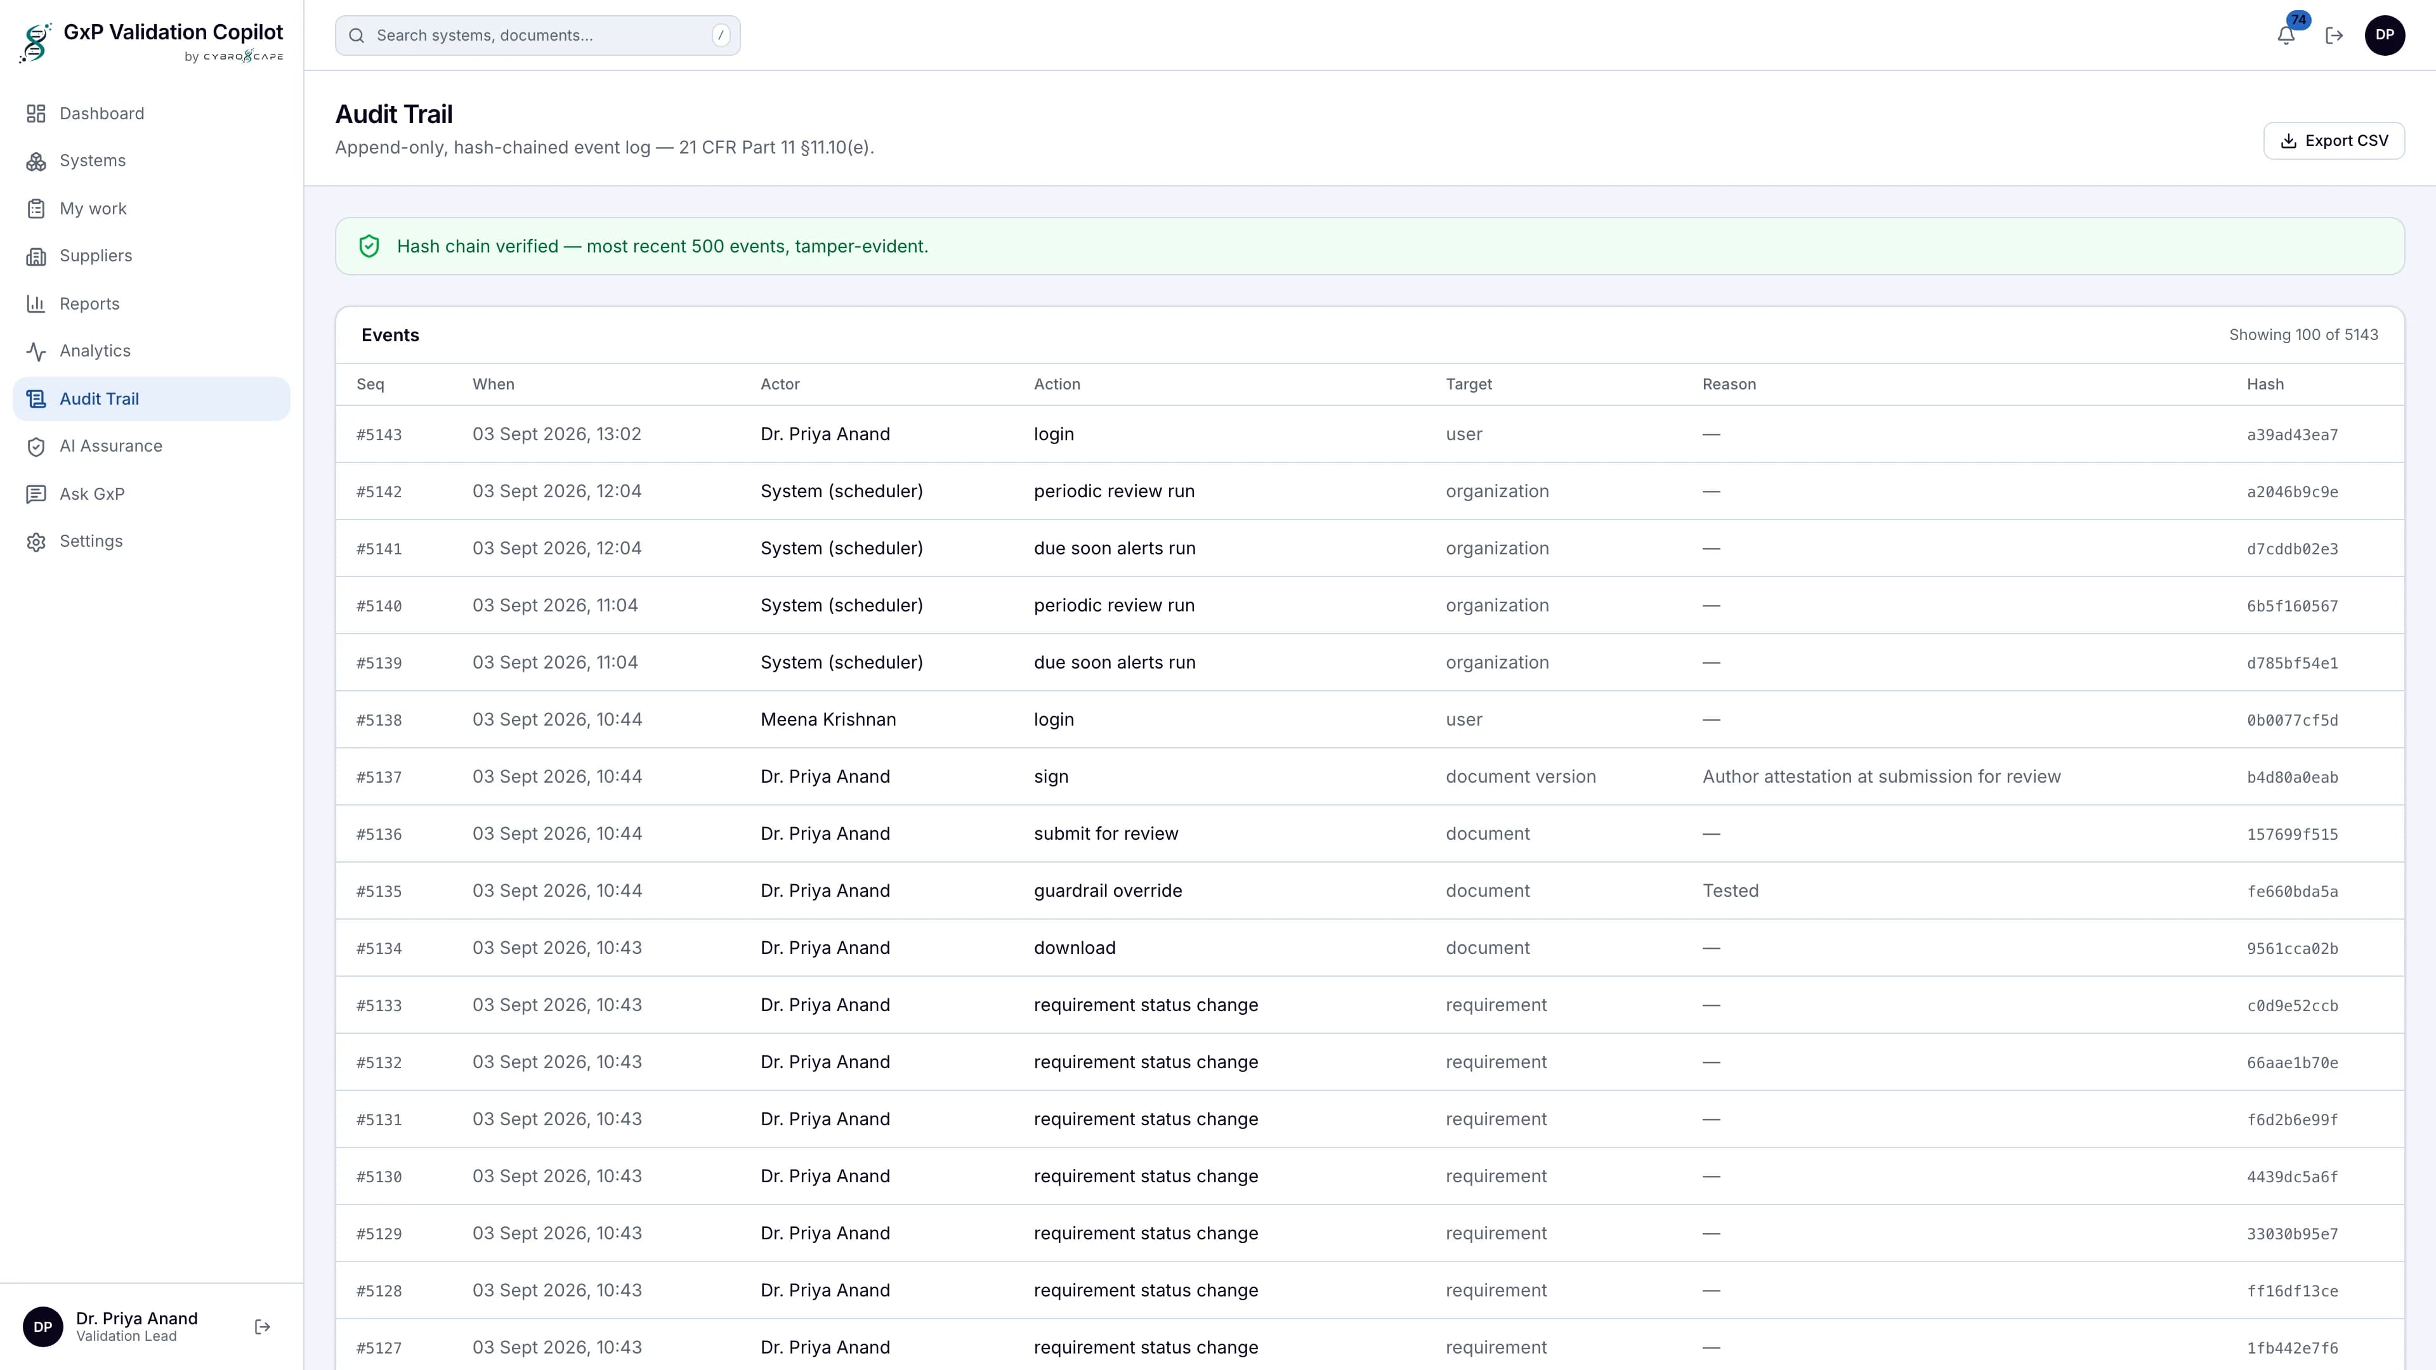Click sequence number #5139
2436x1370 pixels.
(x=378, y=663)
